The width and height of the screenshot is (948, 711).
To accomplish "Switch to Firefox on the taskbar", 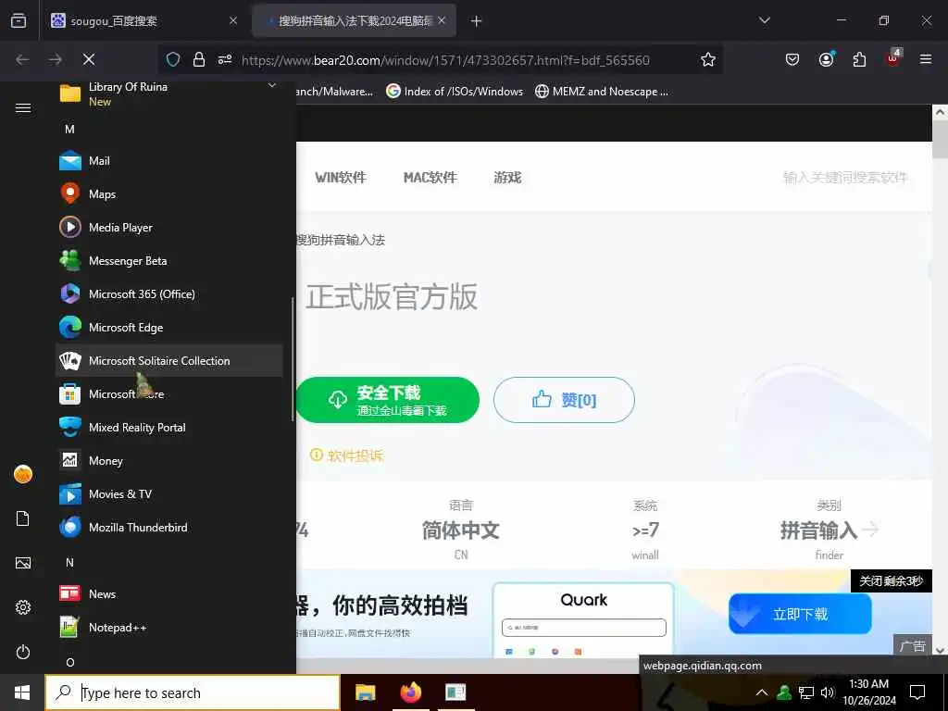I will click(x=410, y=692).
